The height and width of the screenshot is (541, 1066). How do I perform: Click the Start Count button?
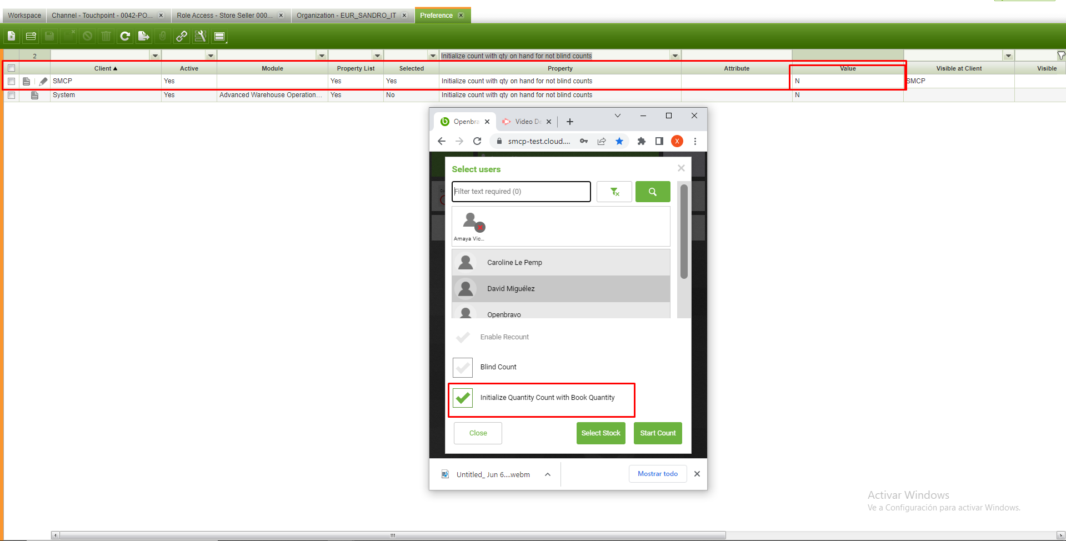pyautogui.click(x=658, y=433)
